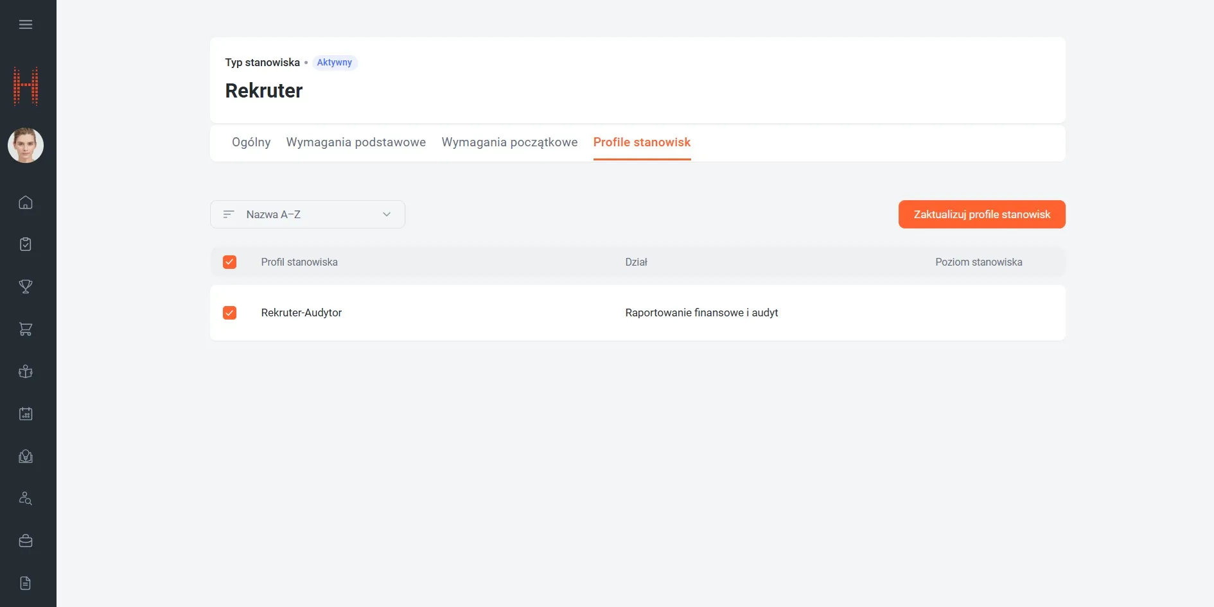
Task: Click the Aktywny status badge
Action: 335,62
